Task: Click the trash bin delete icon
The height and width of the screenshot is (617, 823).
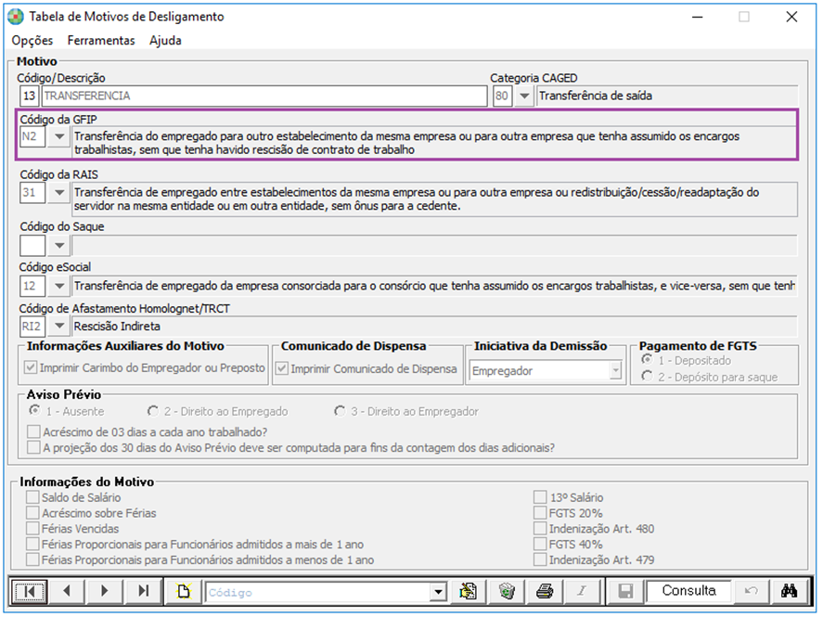Action: [507, 591]
